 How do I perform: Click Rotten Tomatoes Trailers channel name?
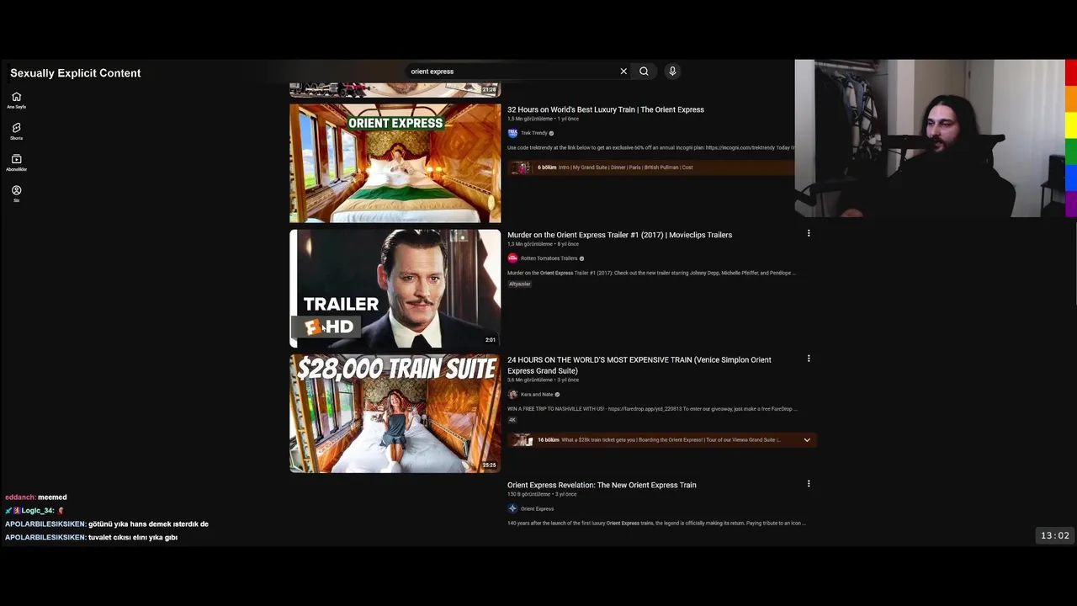click(x=549, y=258)
